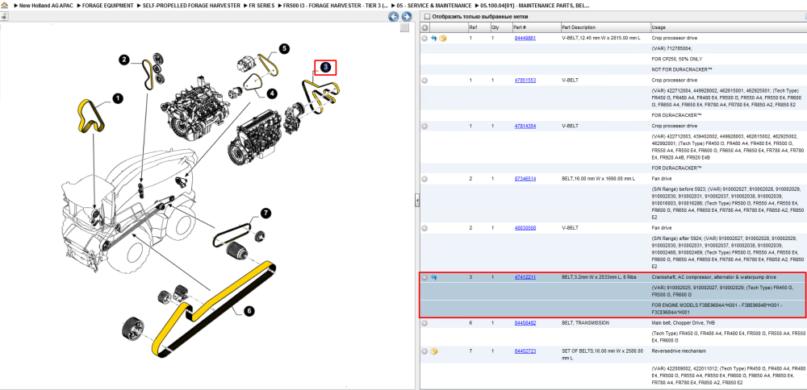Open FR500 I3 - FORAGE HARVESTER breadcrumb
Image resolution: width=807 pixels, height=390 pixels.
point(336,5)
